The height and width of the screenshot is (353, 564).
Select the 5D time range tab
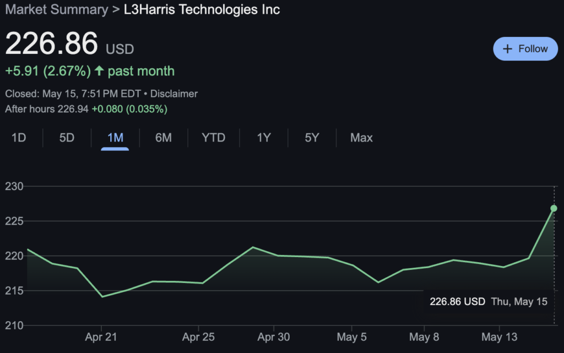click(67, 138)
